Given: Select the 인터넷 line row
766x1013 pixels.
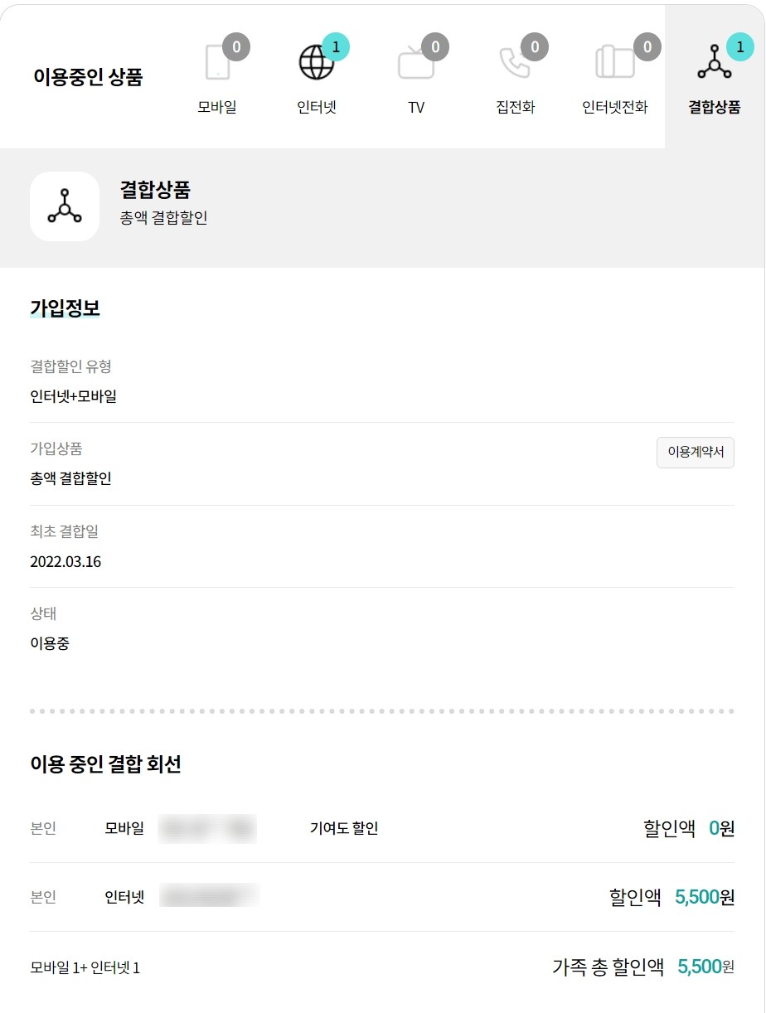Looking at the screenshot, I should pyautogui.click(x=382, y=897).
